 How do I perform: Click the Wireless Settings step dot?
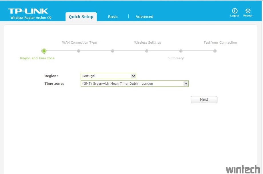click(147, 51)
